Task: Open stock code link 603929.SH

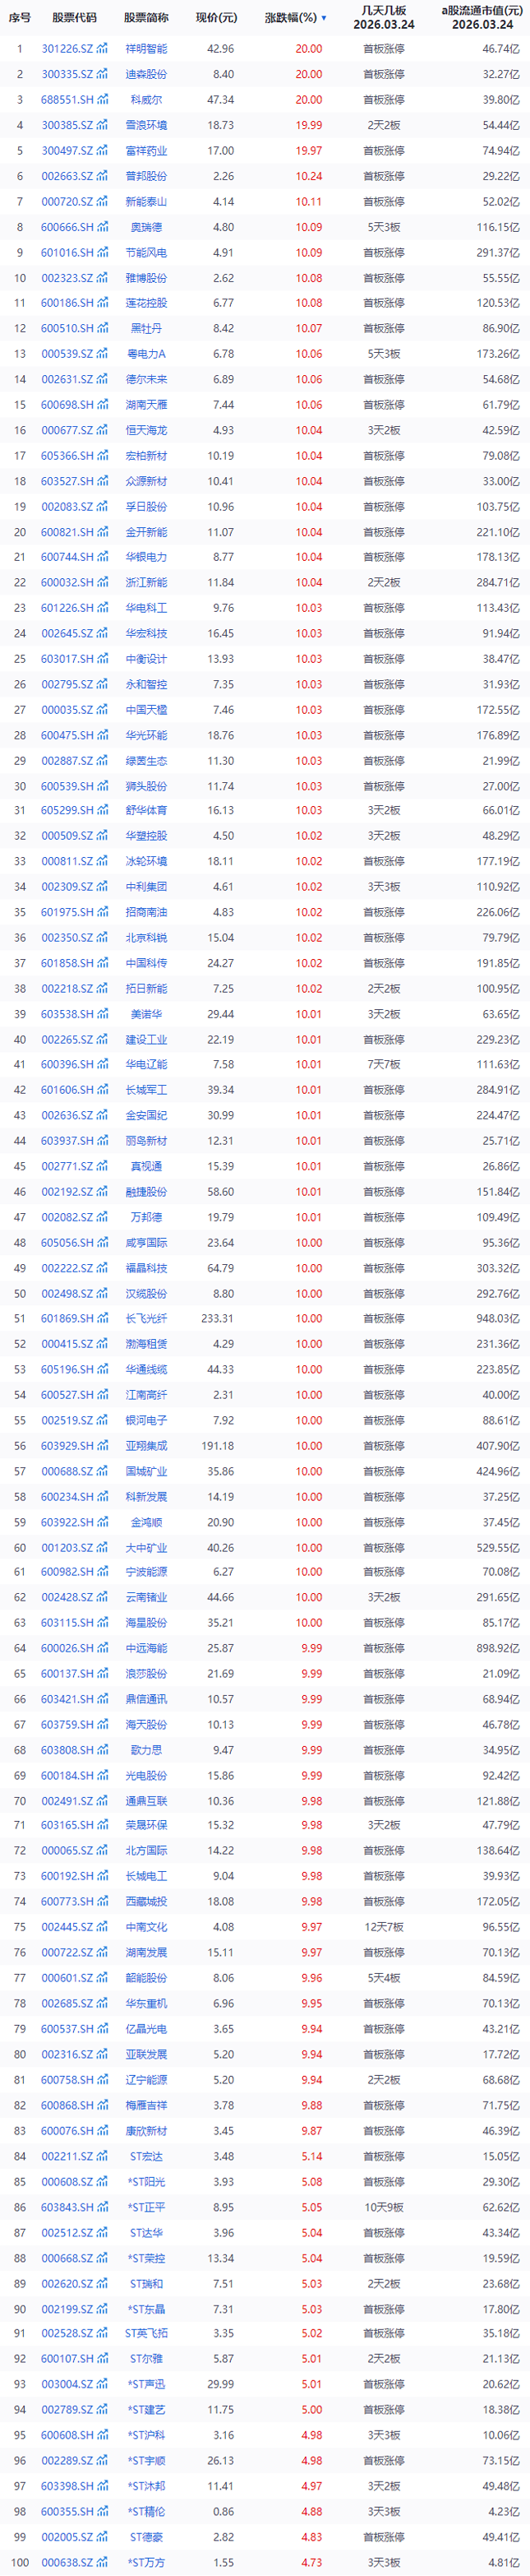Action: pos(67,1446)
